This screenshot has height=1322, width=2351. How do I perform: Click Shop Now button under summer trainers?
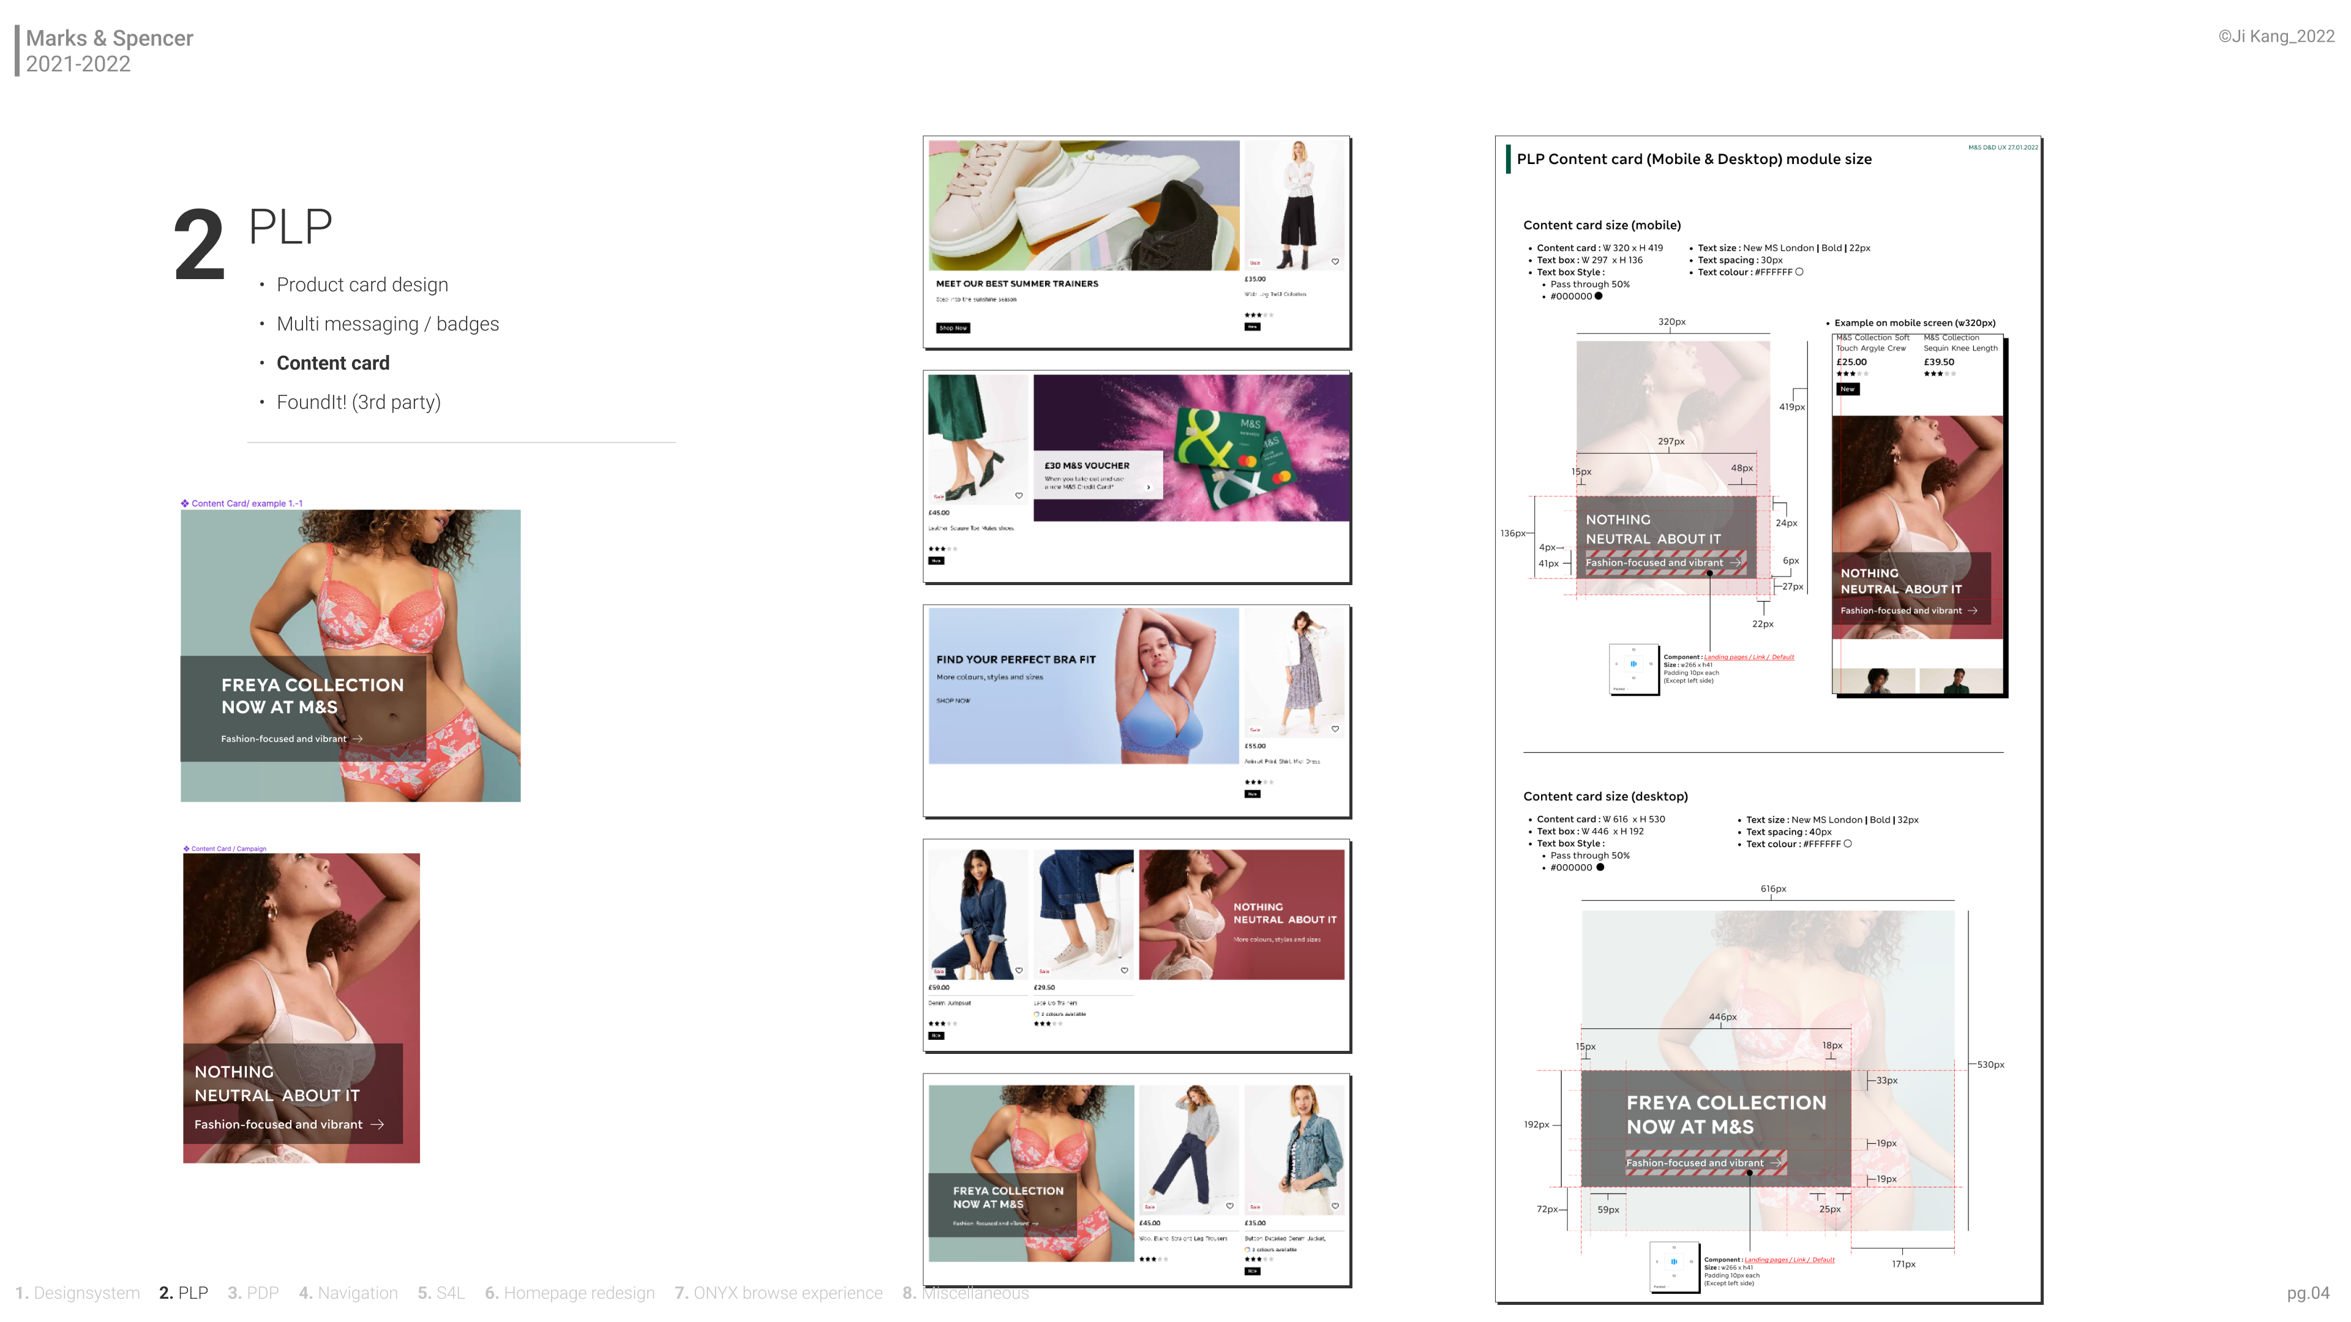click(953, 327)
